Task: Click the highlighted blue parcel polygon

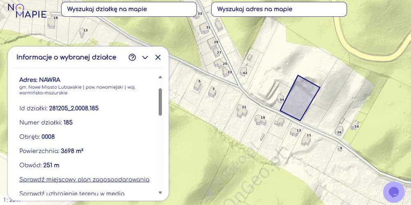Action: click(x=300, y=98)
